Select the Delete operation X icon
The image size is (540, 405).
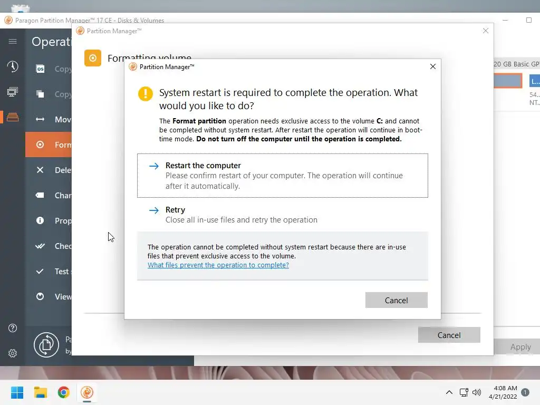pos(40,170)
